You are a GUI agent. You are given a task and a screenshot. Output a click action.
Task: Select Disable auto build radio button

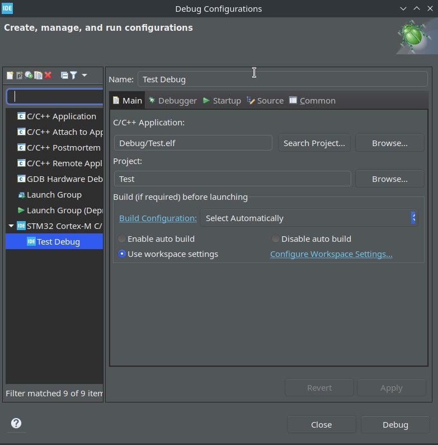(275, 238)
